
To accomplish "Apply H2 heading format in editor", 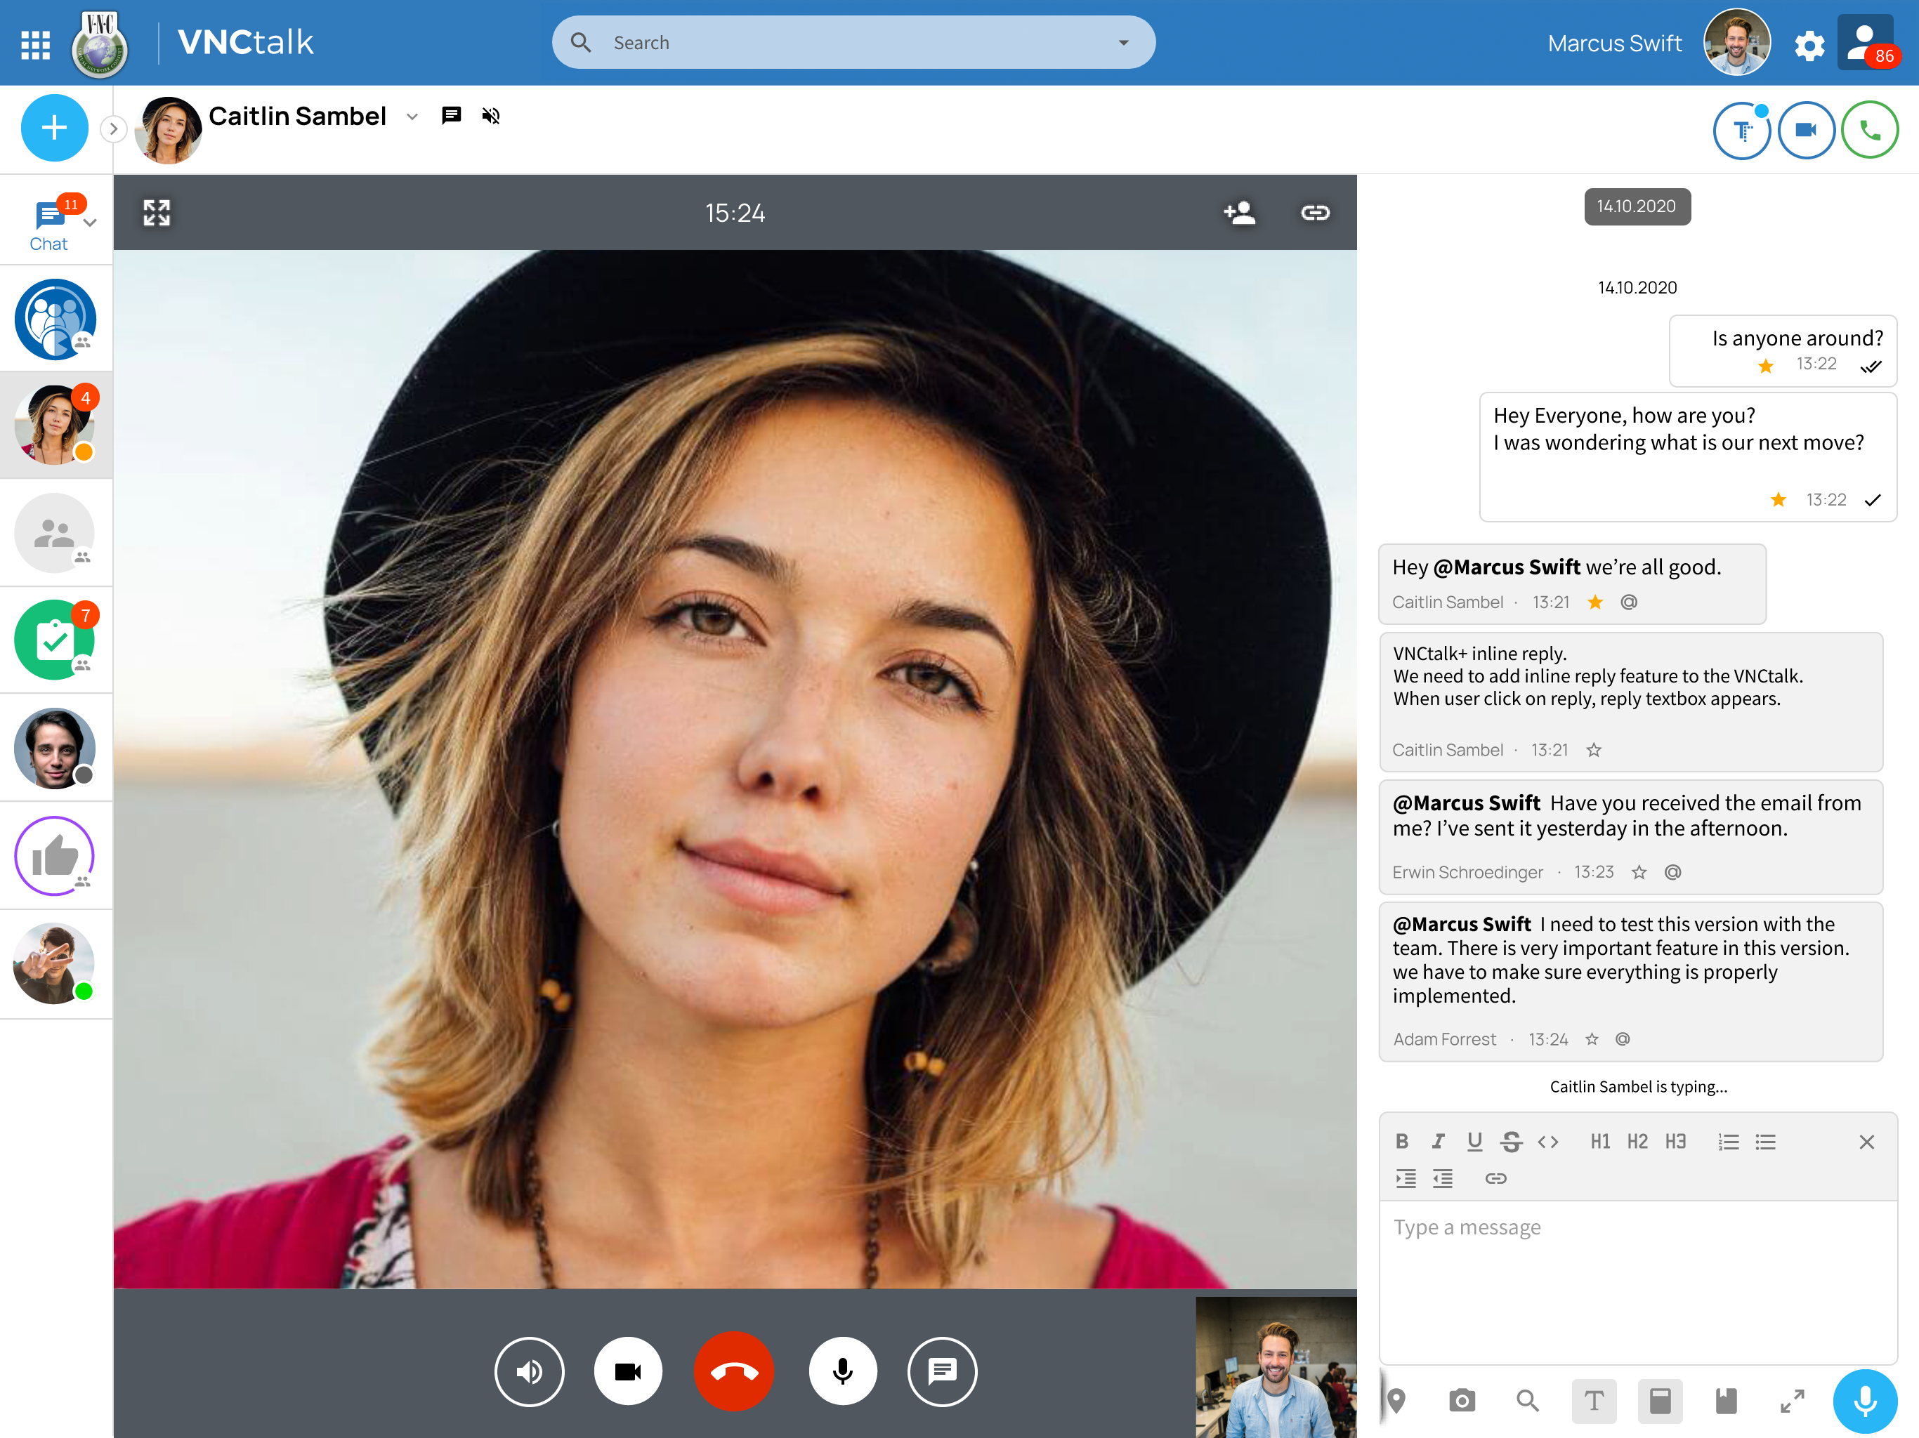I will click(1637, 1142).
